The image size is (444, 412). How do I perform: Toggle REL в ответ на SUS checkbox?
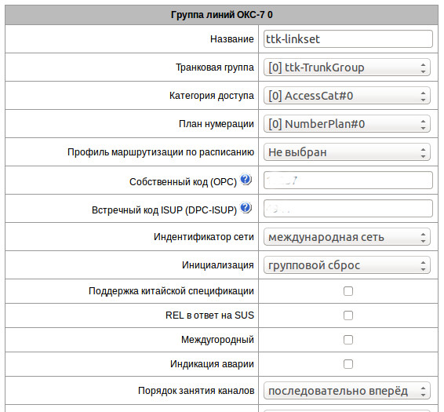[x=348, y=315]
